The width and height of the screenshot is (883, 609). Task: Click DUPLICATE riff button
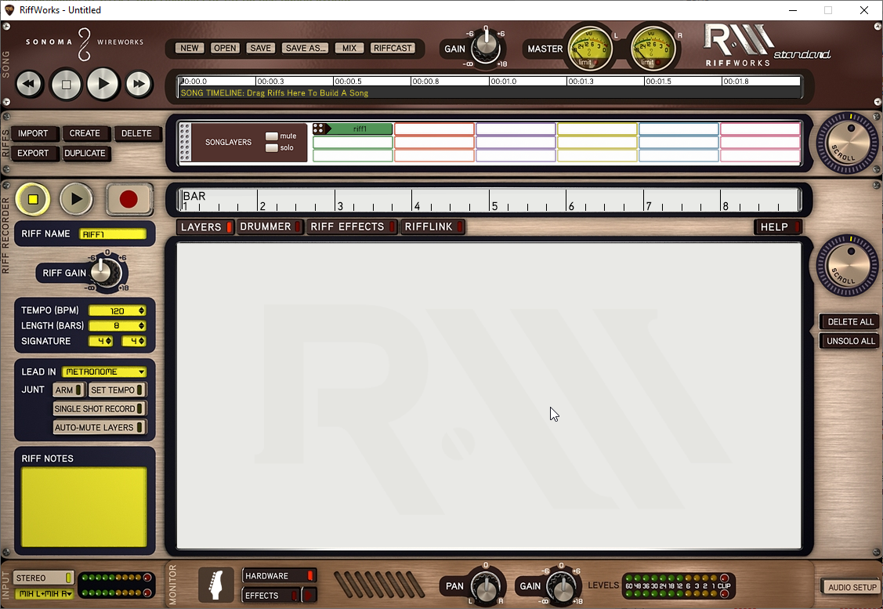tap(85, 153)
